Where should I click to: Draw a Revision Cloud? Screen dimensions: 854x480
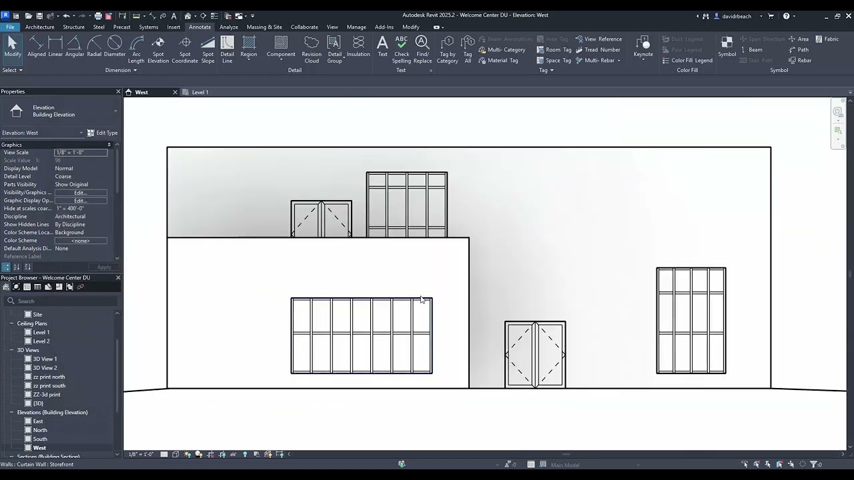tap(312, 49)
